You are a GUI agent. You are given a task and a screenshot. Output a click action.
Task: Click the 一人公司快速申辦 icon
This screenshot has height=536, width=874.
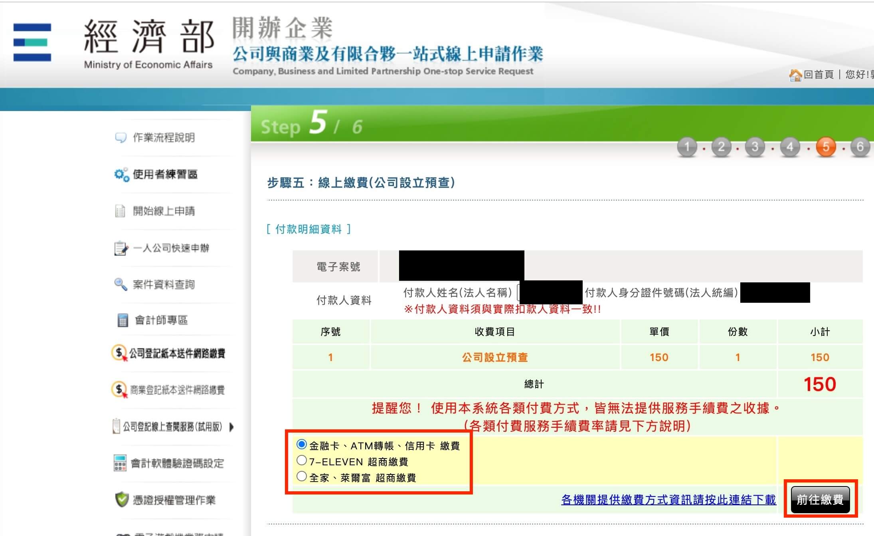pyautogui.click(x=120, y=247)
